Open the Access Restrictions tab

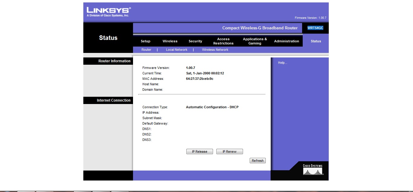tap(223, 41)
